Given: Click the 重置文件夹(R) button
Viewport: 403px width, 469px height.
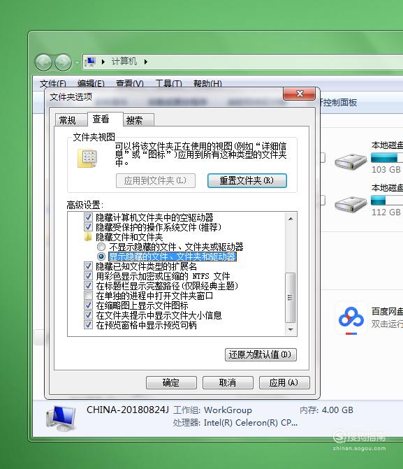Looking at the screenshot, I should click(247, 180).
